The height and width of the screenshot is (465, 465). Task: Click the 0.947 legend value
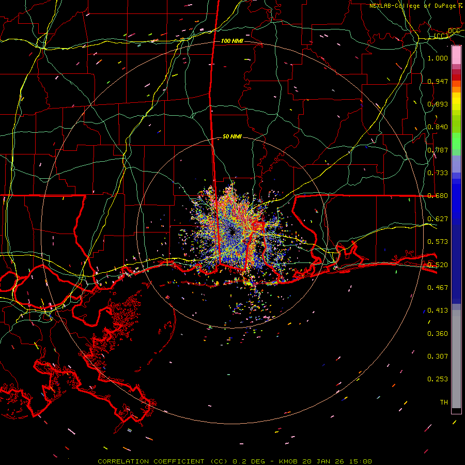(x=438, y=81)
